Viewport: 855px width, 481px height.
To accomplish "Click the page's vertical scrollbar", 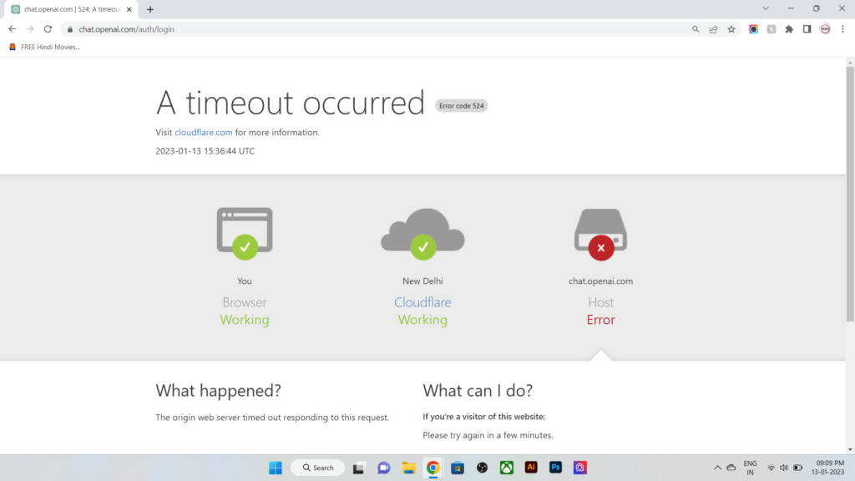I will [850, 194].
